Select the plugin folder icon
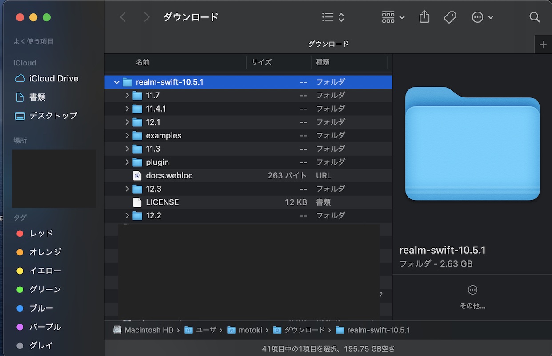Viewport: 552px width, 356px height. [137, 162]
